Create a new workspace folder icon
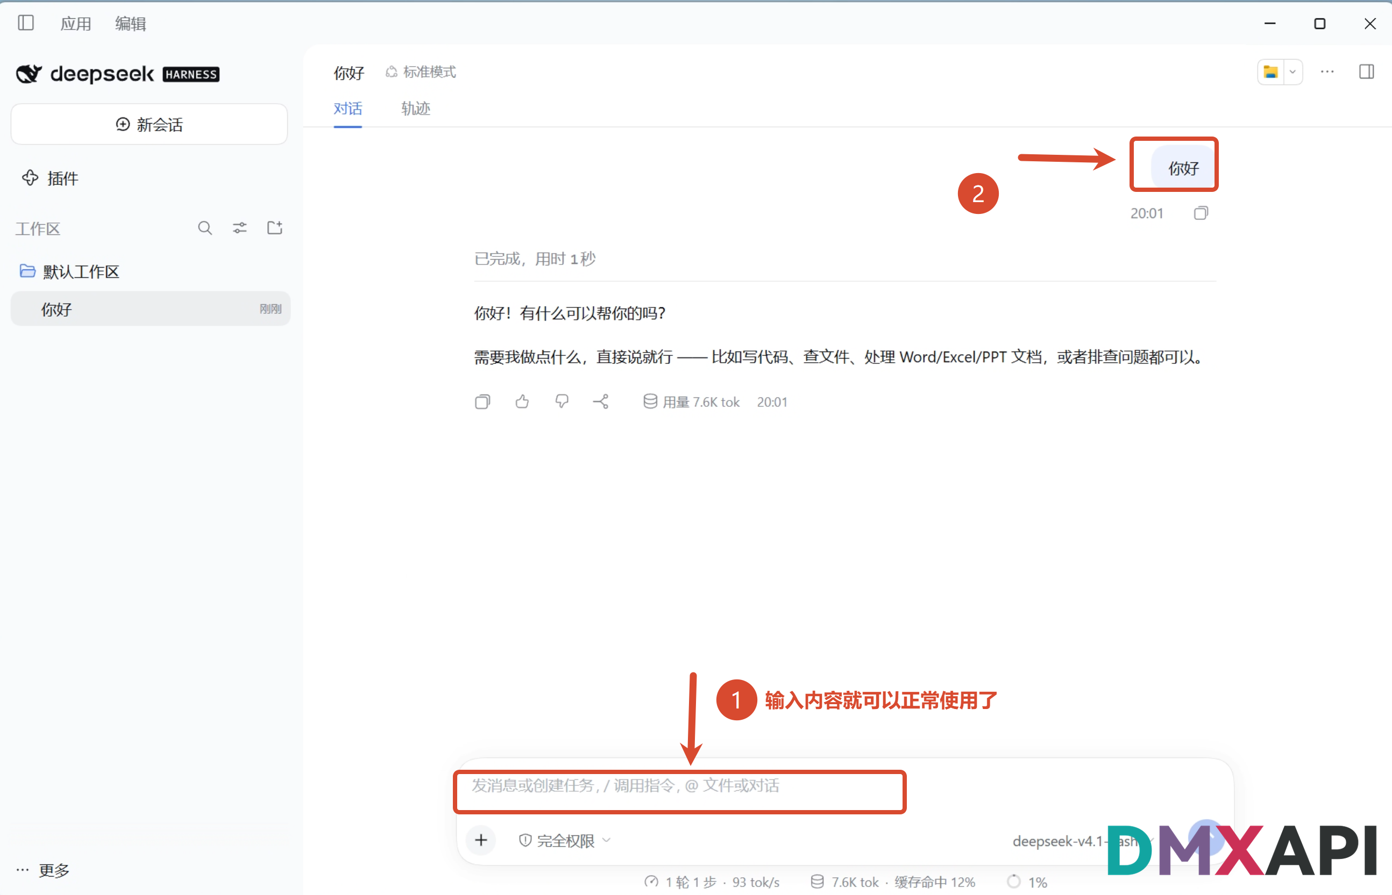Viewport: 1392px width, 895px height. (274, 228)
